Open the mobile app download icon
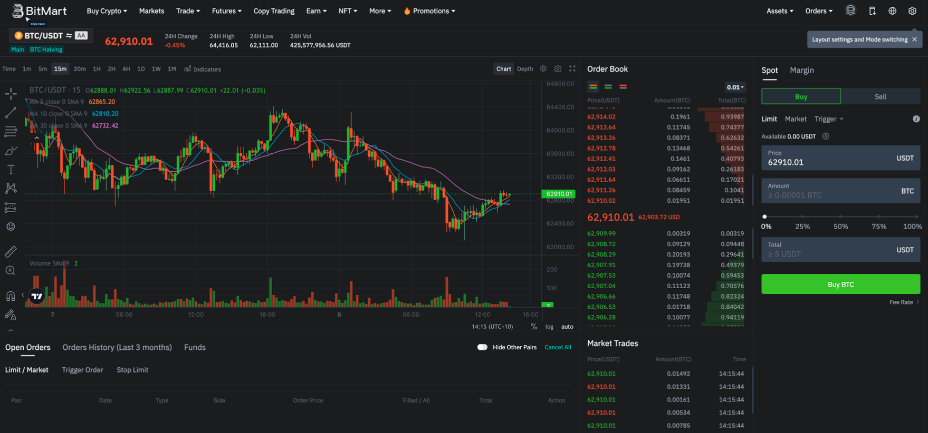 pyautogui.click(x=872, y=11)
